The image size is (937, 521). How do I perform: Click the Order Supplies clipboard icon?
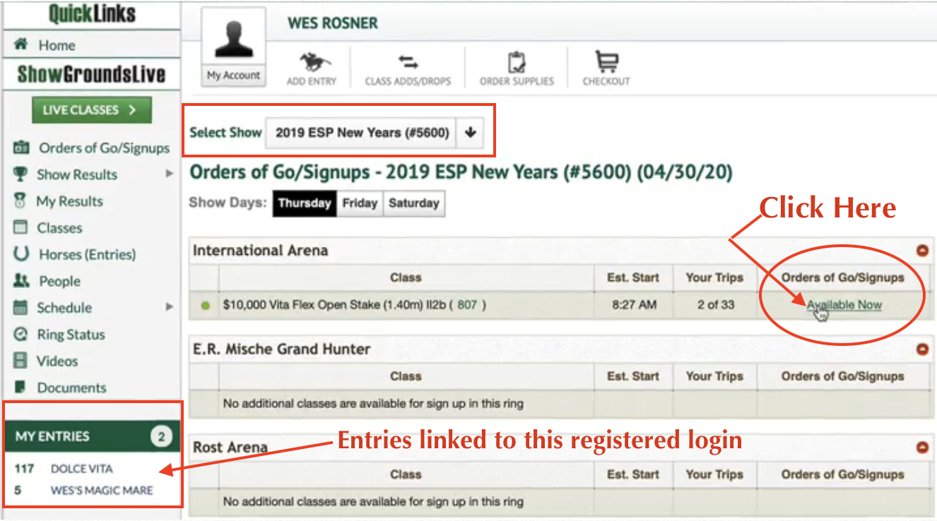click(517, 62)
